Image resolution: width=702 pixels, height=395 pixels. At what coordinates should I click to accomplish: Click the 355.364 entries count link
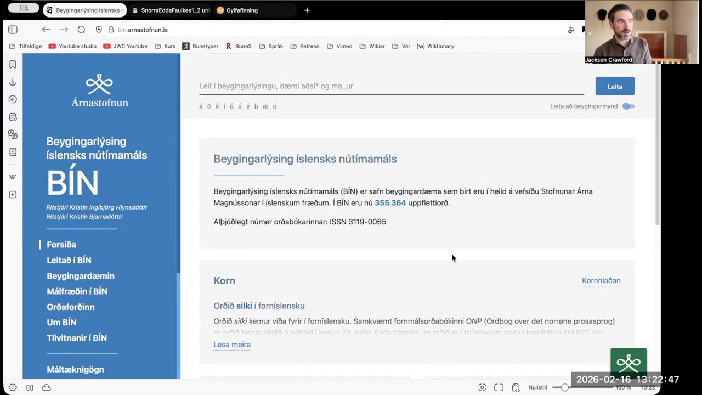coord(390,202)
